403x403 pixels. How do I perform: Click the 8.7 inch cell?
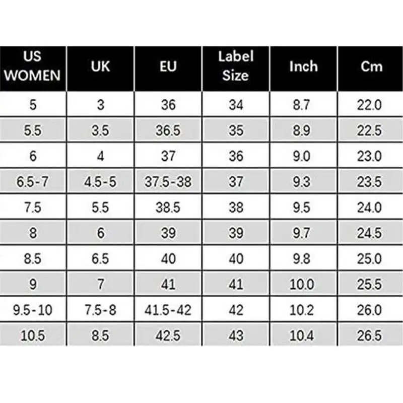[x=303, y=105]
